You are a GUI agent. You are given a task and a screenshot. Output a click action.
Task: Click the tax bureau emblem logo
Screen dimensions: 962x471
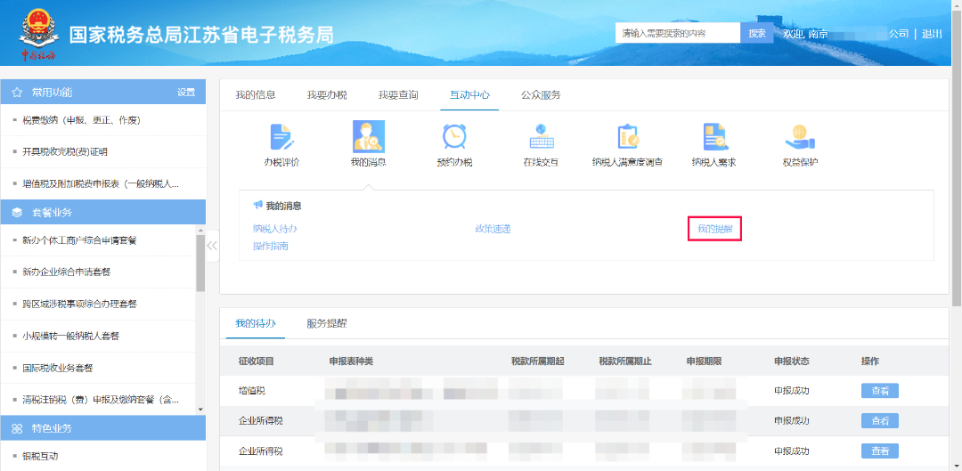(x=37, y=33)
